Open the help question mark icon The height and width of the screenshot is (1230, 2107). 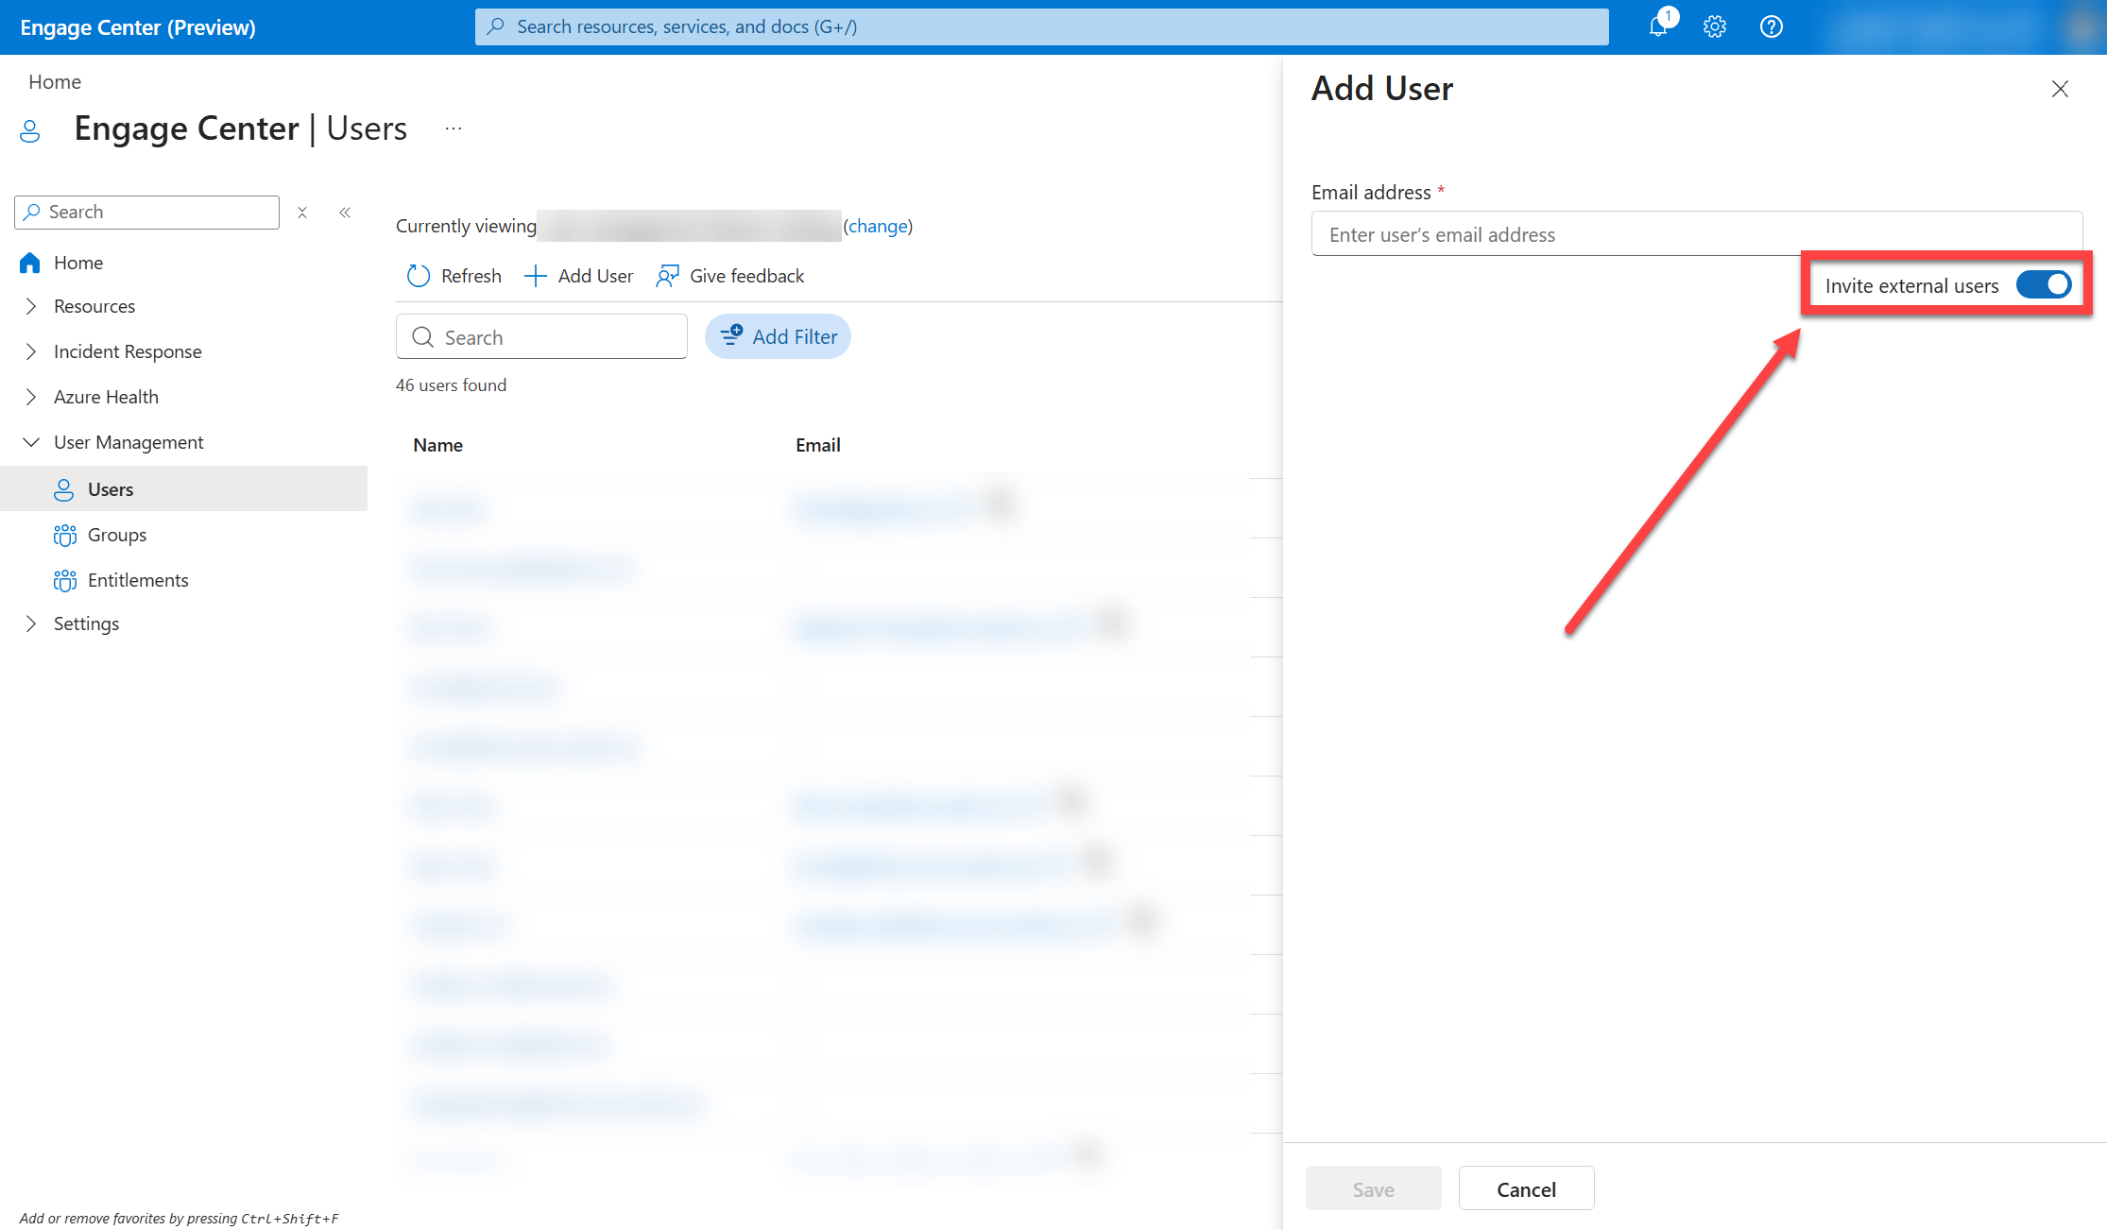pos(1772,26)
